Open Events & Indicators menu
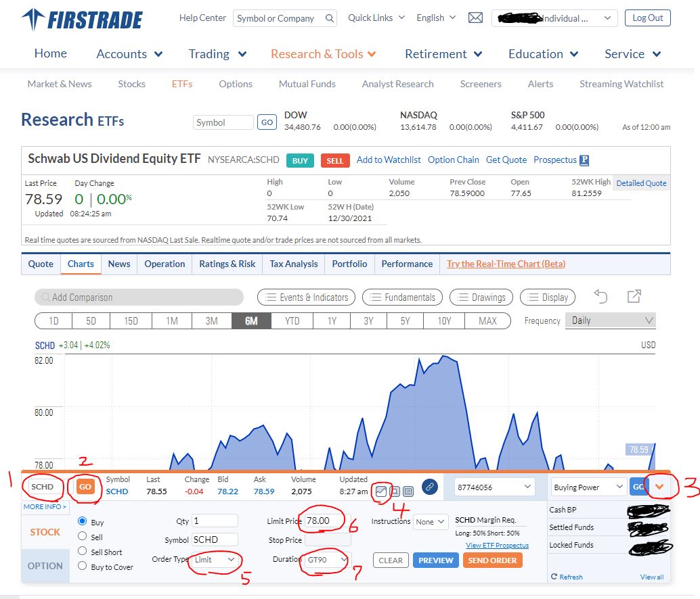 [306, 297]
